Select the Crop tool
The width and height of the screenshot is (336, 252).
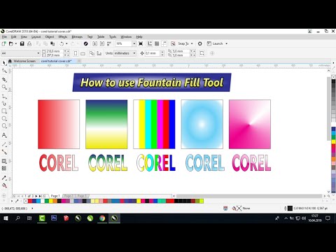point(4,80)
